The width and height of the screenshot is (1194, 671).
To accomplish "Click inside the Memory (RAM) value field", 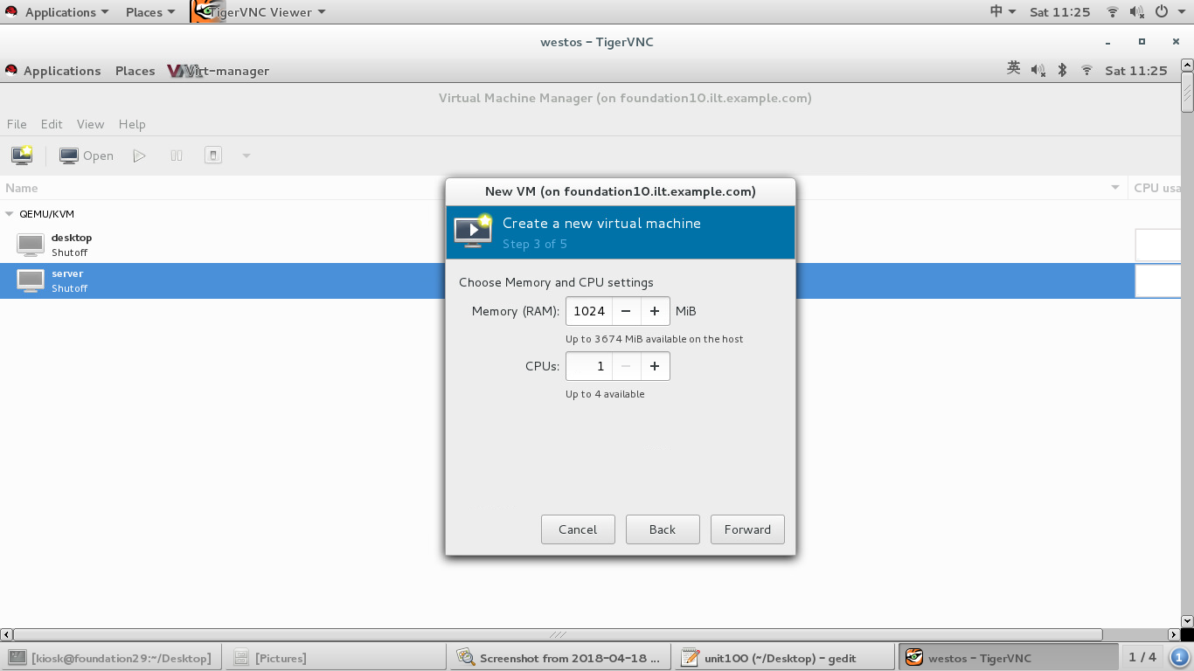I will point(589,311).
